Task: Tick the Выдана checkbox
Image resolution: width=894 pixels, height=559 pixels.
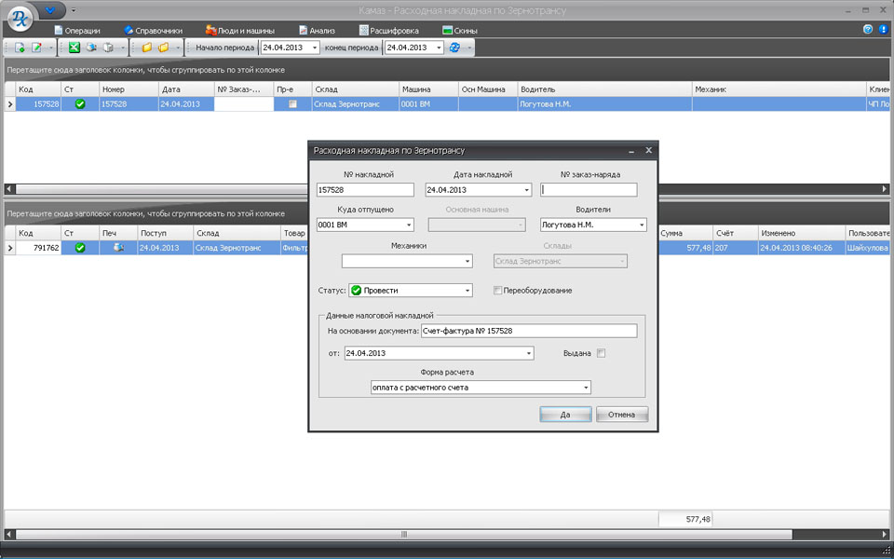Action: point(601,354)
